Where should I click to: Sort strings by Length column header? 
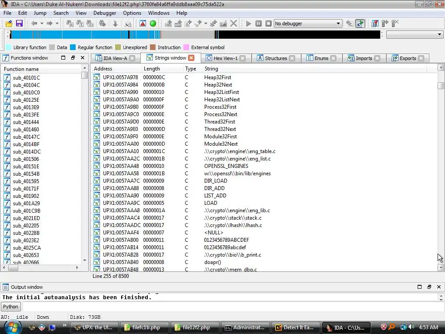coord(163,69)
